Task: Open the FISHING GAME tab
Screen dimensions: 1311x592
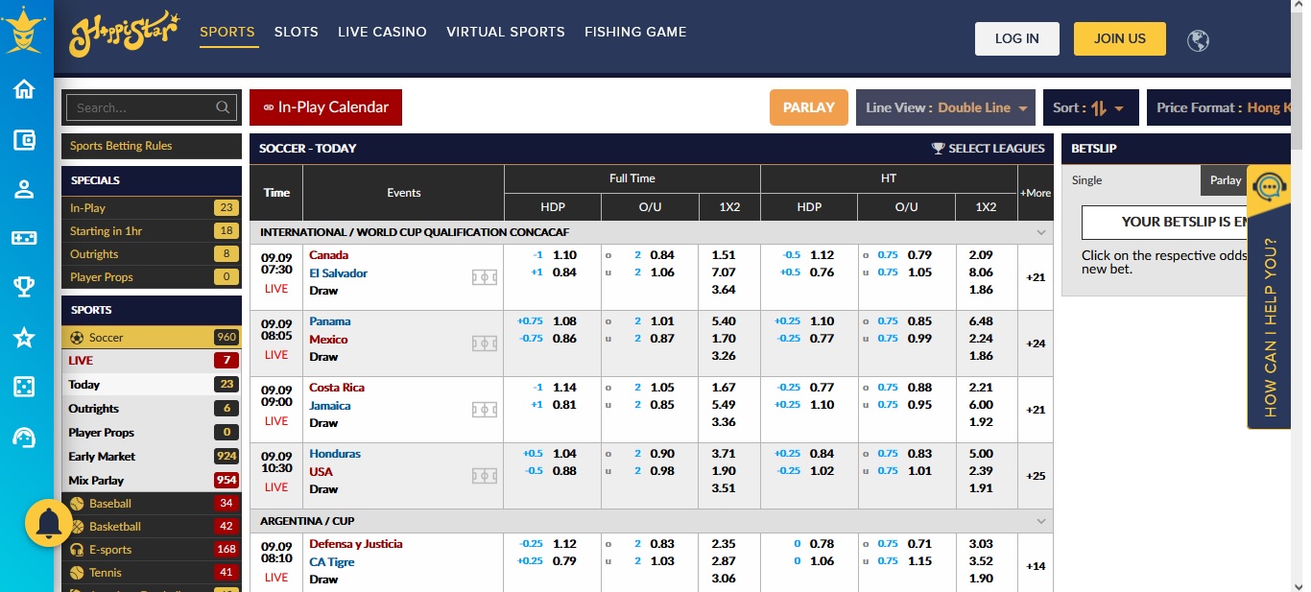Action: pyautogui.click(x=635, y=32)
